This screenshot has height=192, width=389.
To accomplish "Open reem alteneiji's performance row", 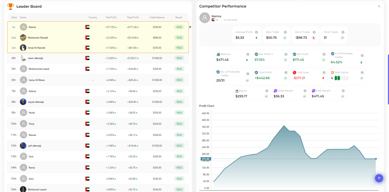I will coord(38,58).
